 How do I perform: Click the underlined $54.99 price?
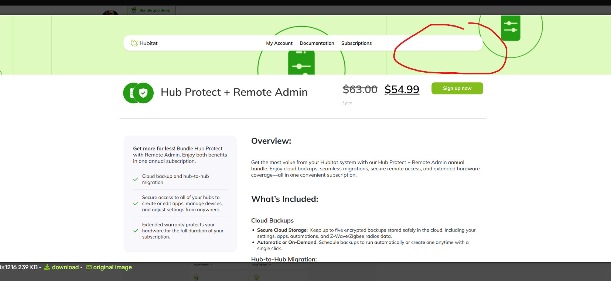coord(402,89)
